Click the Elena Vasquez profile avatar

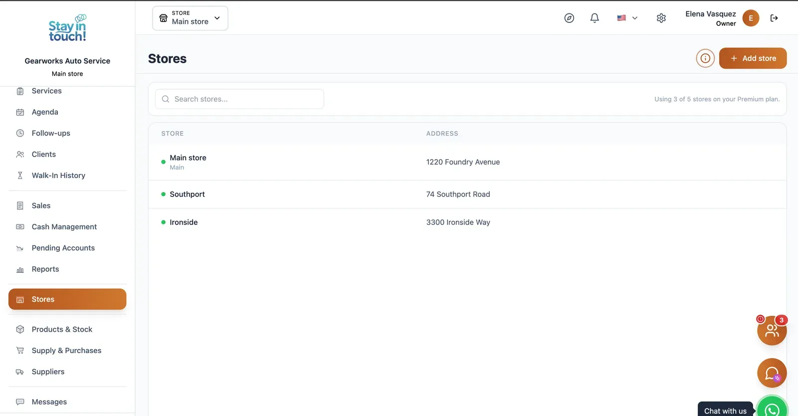point(751,18)
